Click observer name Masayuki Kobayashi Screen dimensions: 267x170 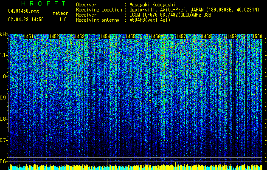[x=152, y=5]
